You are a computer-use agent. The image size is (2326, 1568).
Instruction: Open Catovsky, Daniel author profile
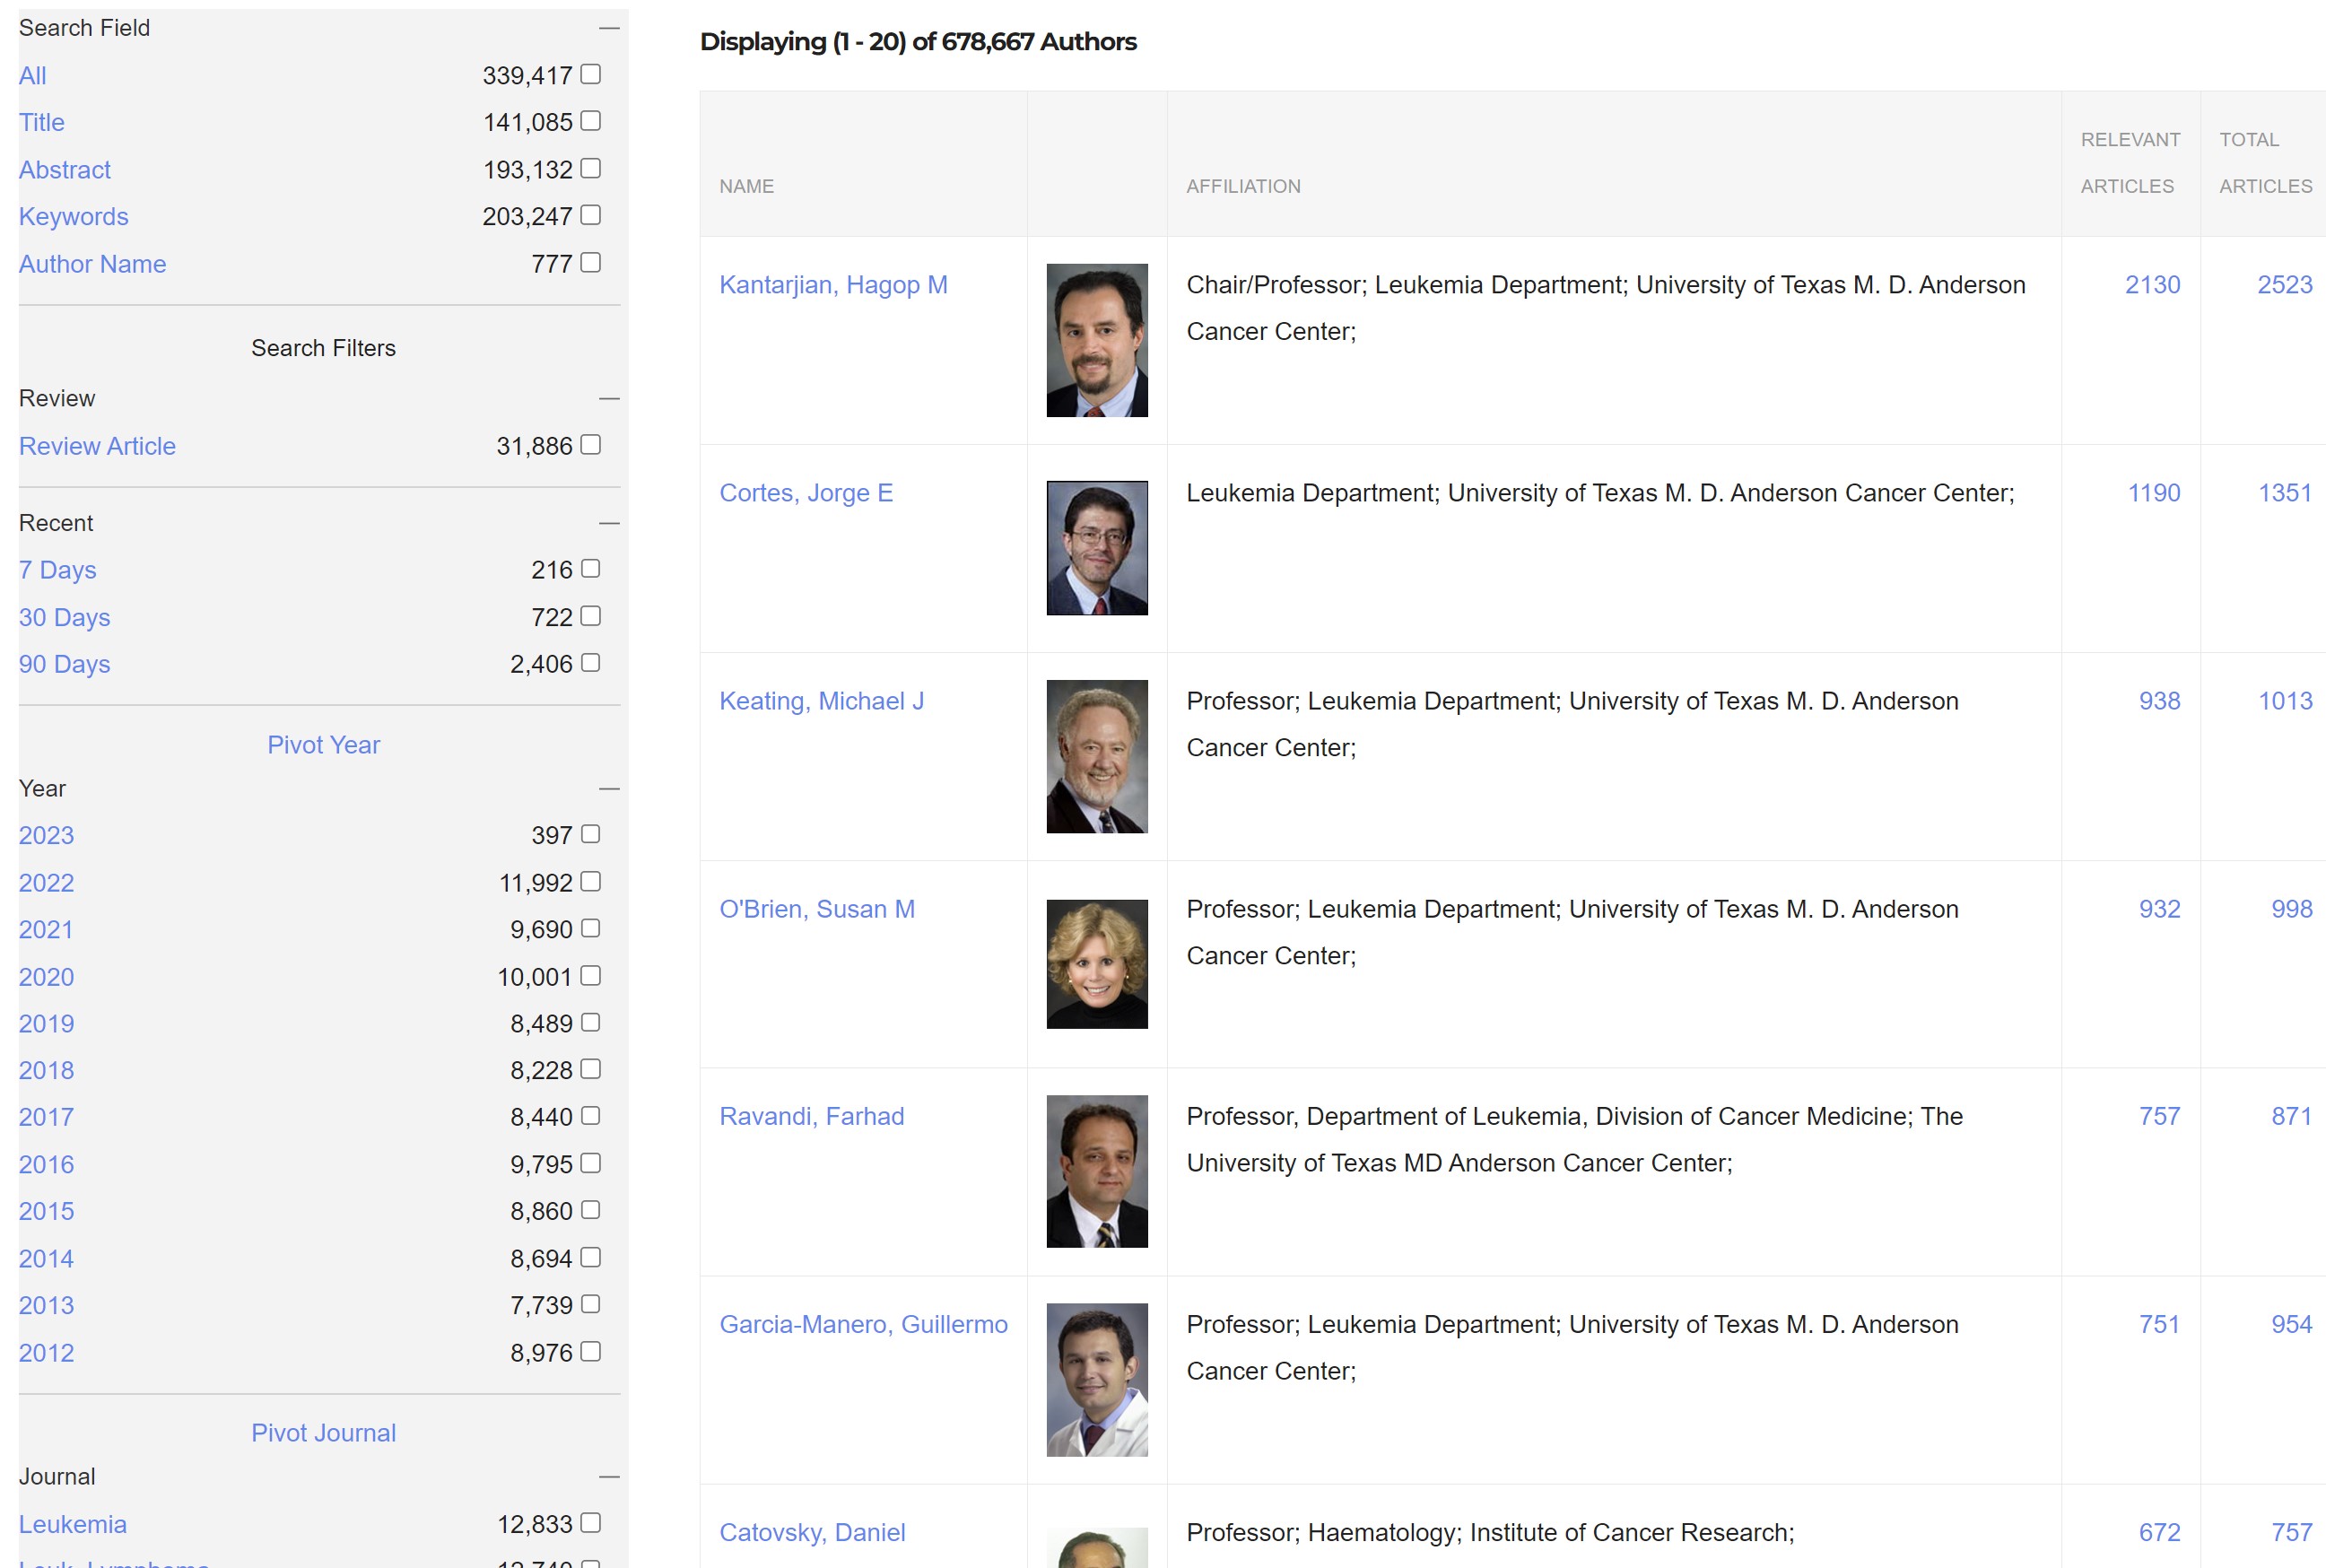point(812,1532)
